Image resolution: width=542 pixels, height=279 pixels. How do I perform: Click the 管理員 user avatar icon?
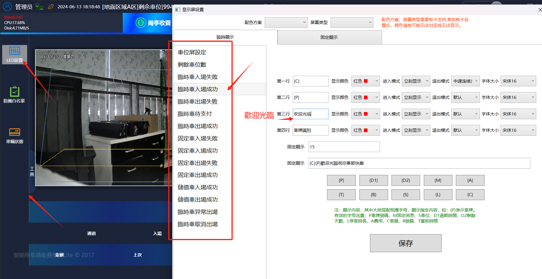(x=7, y=7)
